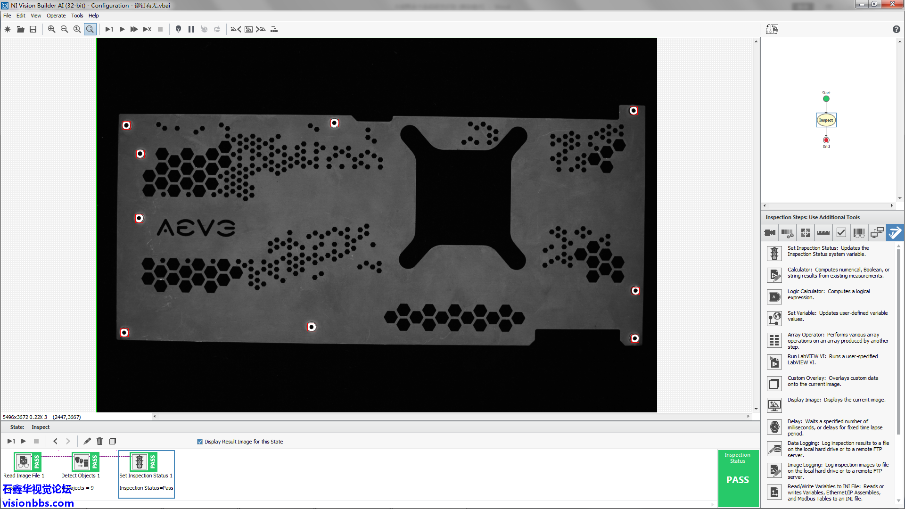Click the End node in state diagram
905x509 pixels.
(x=826, y=140)
